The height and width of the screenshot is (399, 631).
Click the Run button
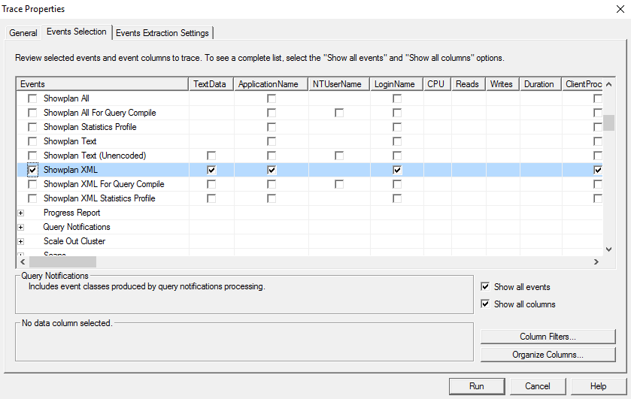(x=476, y=386)
